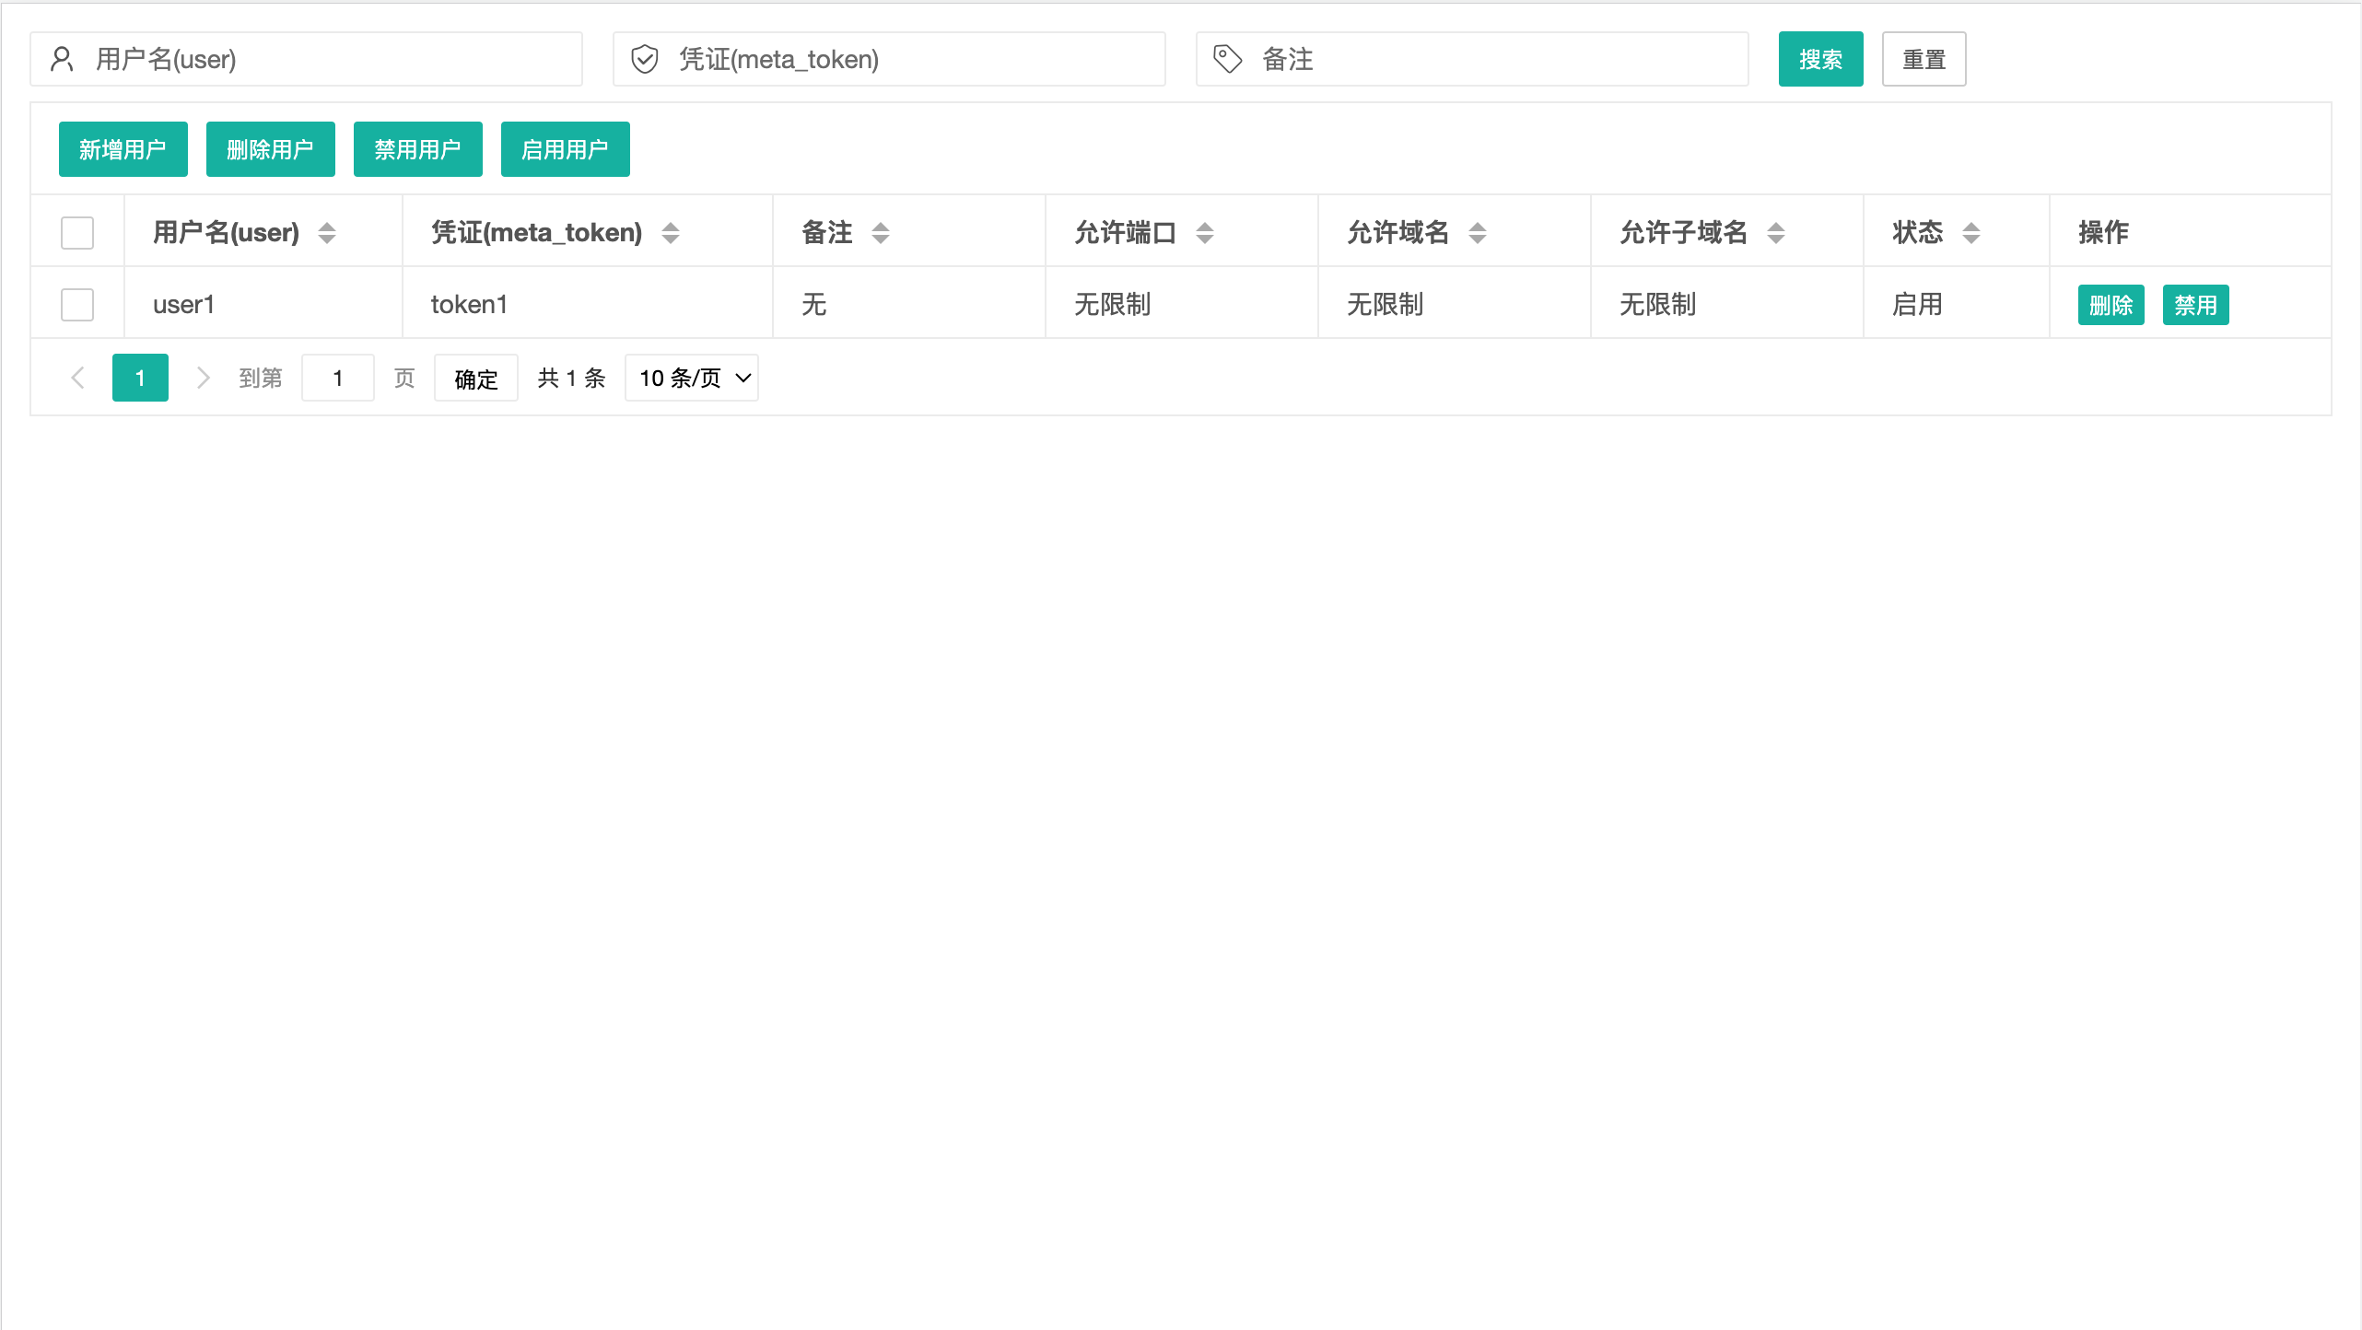
Task: Sort the 允许域名 column
Action: pos(1477,233)
